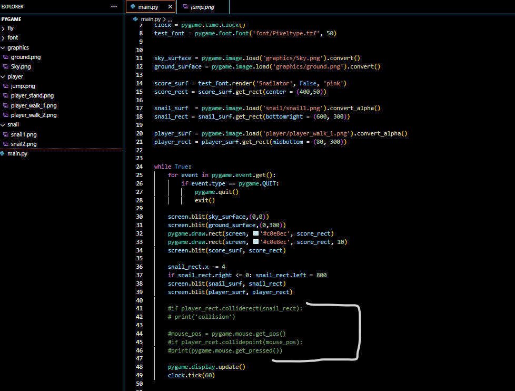Open ground.png image file icon
Screen dimensions: 515x391
[6, 57]
